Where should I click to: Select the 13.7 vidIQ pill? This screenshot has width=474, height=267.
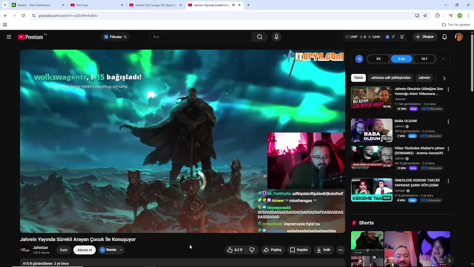click(x=424, y=59)
